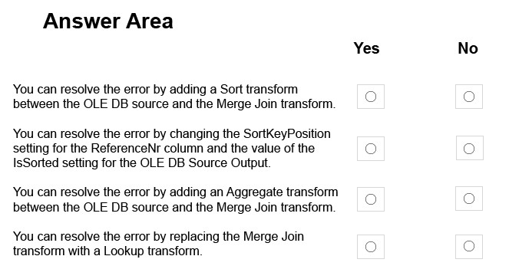Click the word SortKeyPosition in second statement
The image size is (509, 279).
point(287,134)
